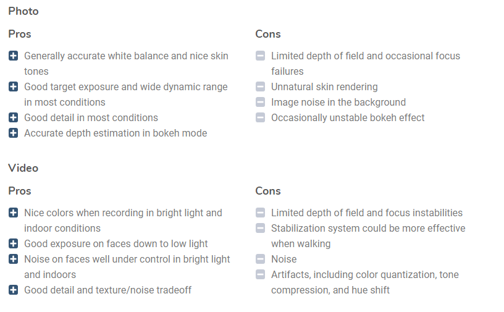This screenshot has height=312, width=504.
Task: Click plus icon beside 'Good detail in most conditions'
Action: click(x=13, y=117)
